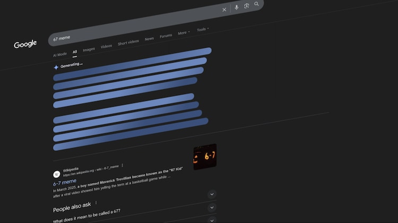This screenshot has height=223, width=398.
Task: Open the "6-7 meme" Wikipedia link
Action: click(x=65, y=182)
